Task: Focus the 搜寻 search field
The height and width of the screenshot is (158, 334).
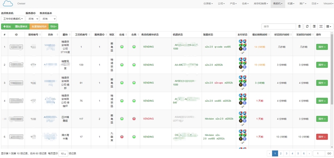Action: click(278, 26)
